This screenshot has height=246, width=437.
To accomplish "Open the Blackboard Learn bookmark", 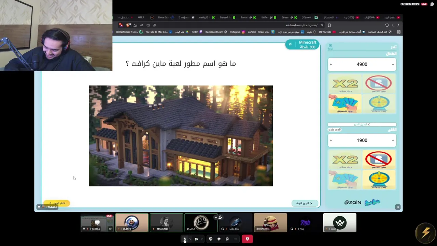I will (216, 32).
